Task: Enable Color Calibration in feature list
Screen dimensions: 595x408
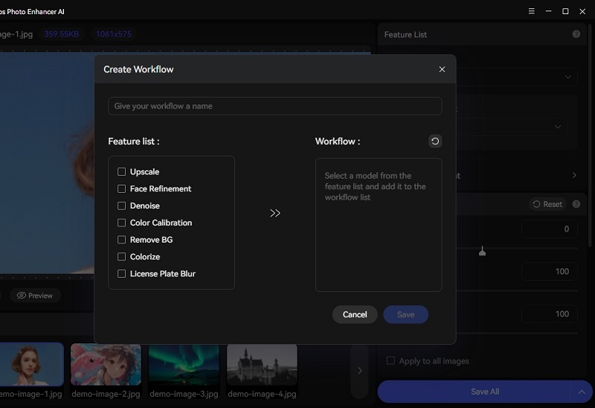Action: 121,223
